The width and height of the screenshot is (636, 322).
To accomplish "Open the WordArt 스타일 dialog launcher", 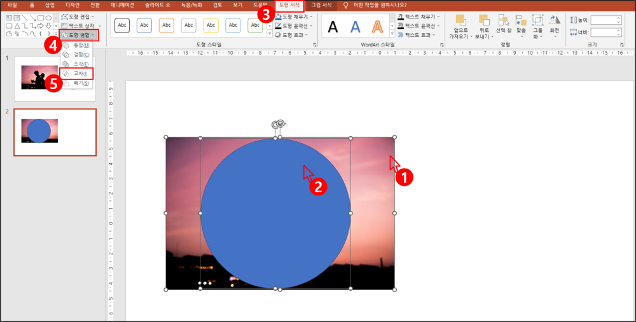I will pyautogui.click(x=442, y=45).
